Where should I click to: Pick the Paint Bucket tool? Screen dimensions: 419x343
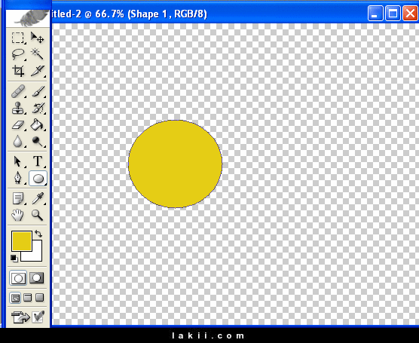pyautogui.click(x=38, y=125)
